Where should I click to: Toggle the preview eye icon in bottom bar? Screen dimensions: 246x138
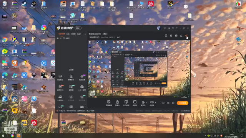(x=168, y=103)
